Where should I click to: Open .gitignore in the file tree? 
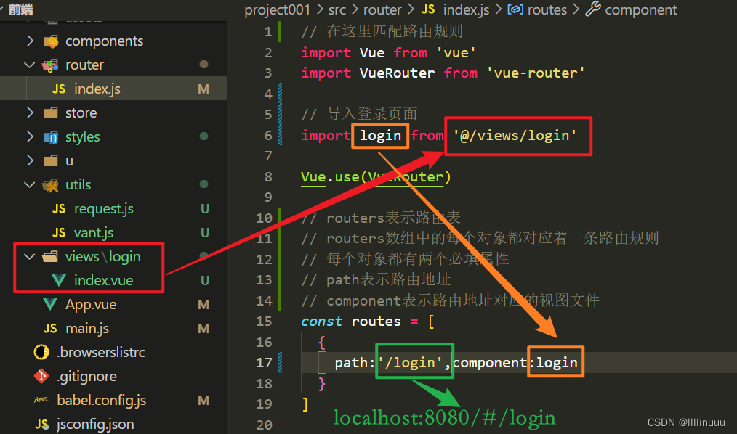click(x=86, y=376)
